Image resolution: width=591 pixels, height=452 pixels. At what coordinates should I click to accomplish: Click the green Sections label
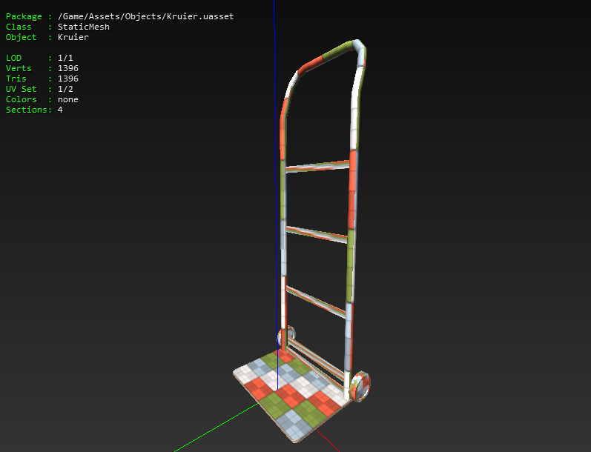(27, 110)
